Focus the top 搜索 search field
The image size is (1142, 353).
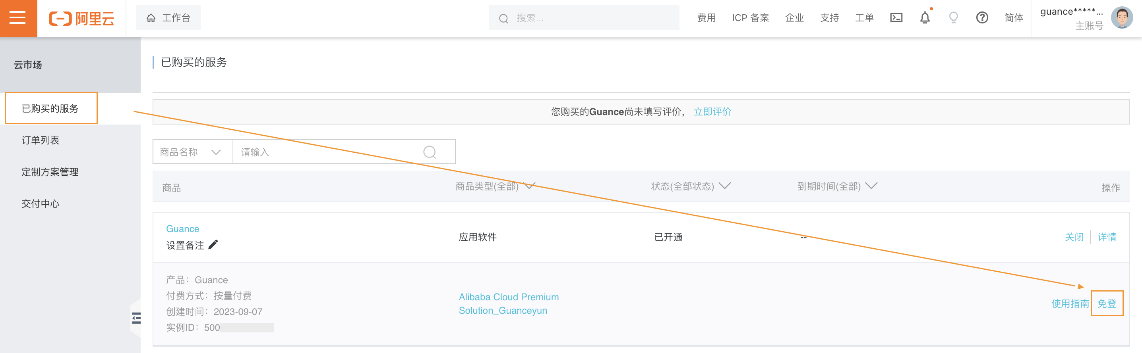point(584,18)
